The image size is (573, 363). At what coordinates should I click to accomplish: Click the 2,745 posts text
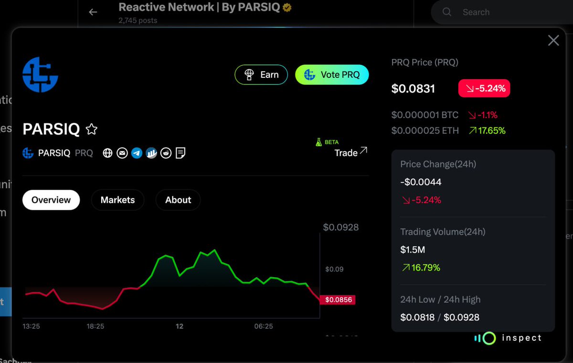click(x=138, y=21)
